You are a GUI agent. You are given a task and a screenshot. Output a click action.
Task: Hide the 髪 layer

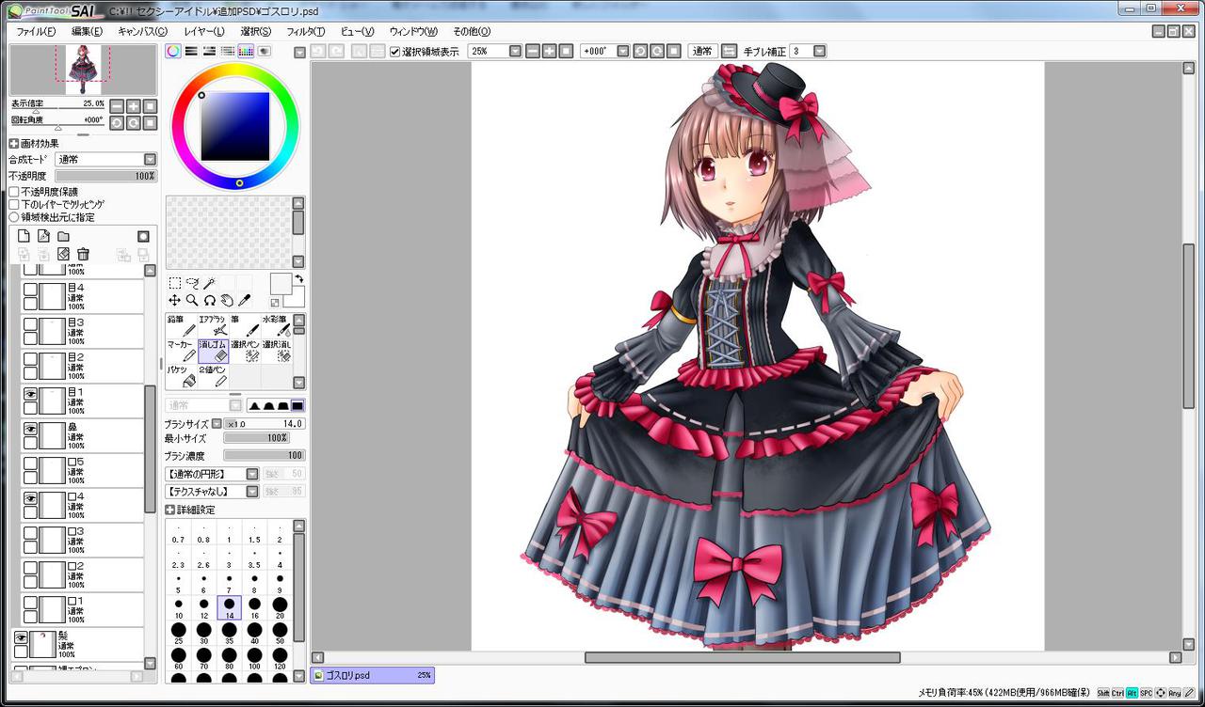21,638
